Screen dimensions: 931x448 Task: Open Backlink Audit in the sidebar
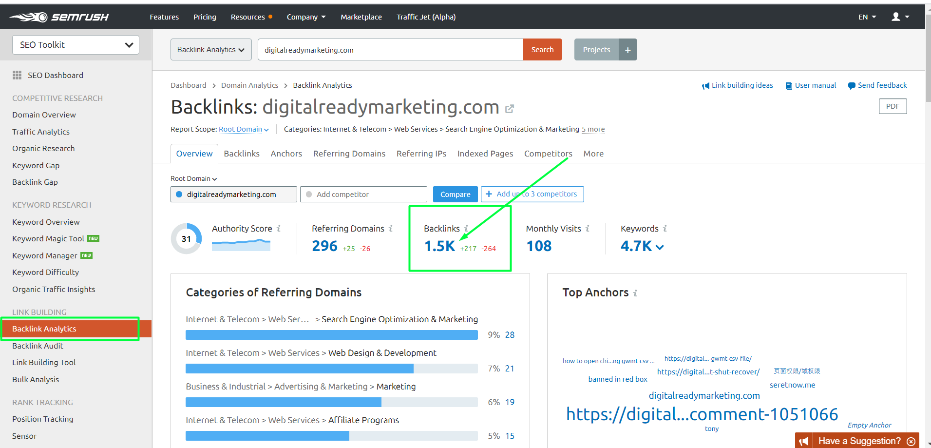coord(38,346)
